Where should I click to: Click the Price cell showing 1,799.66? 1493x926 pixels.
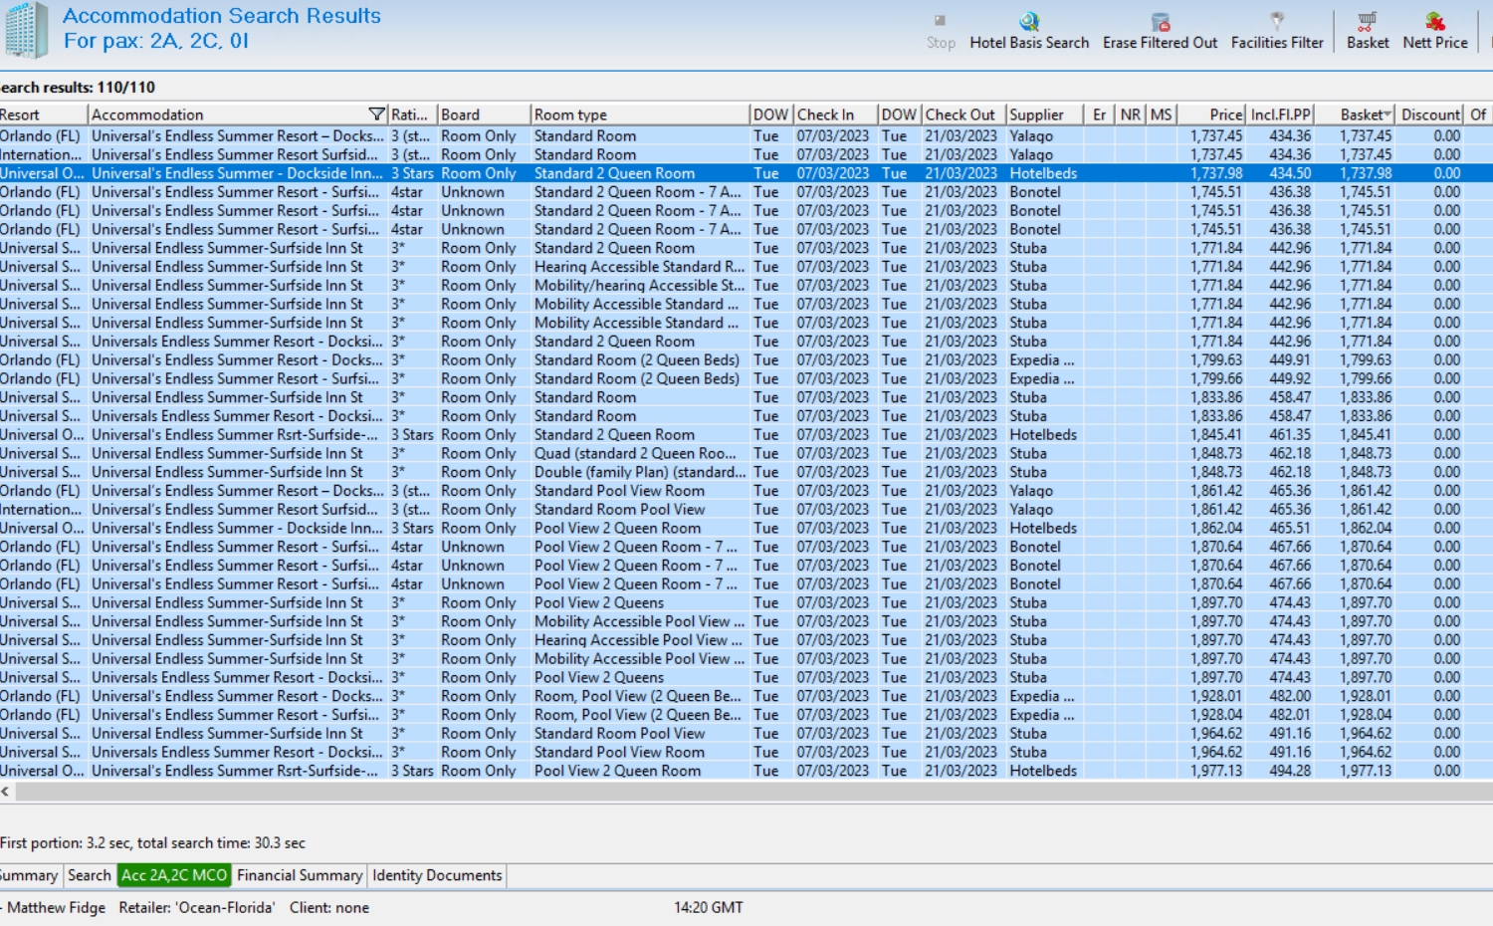click(1216, 378)
